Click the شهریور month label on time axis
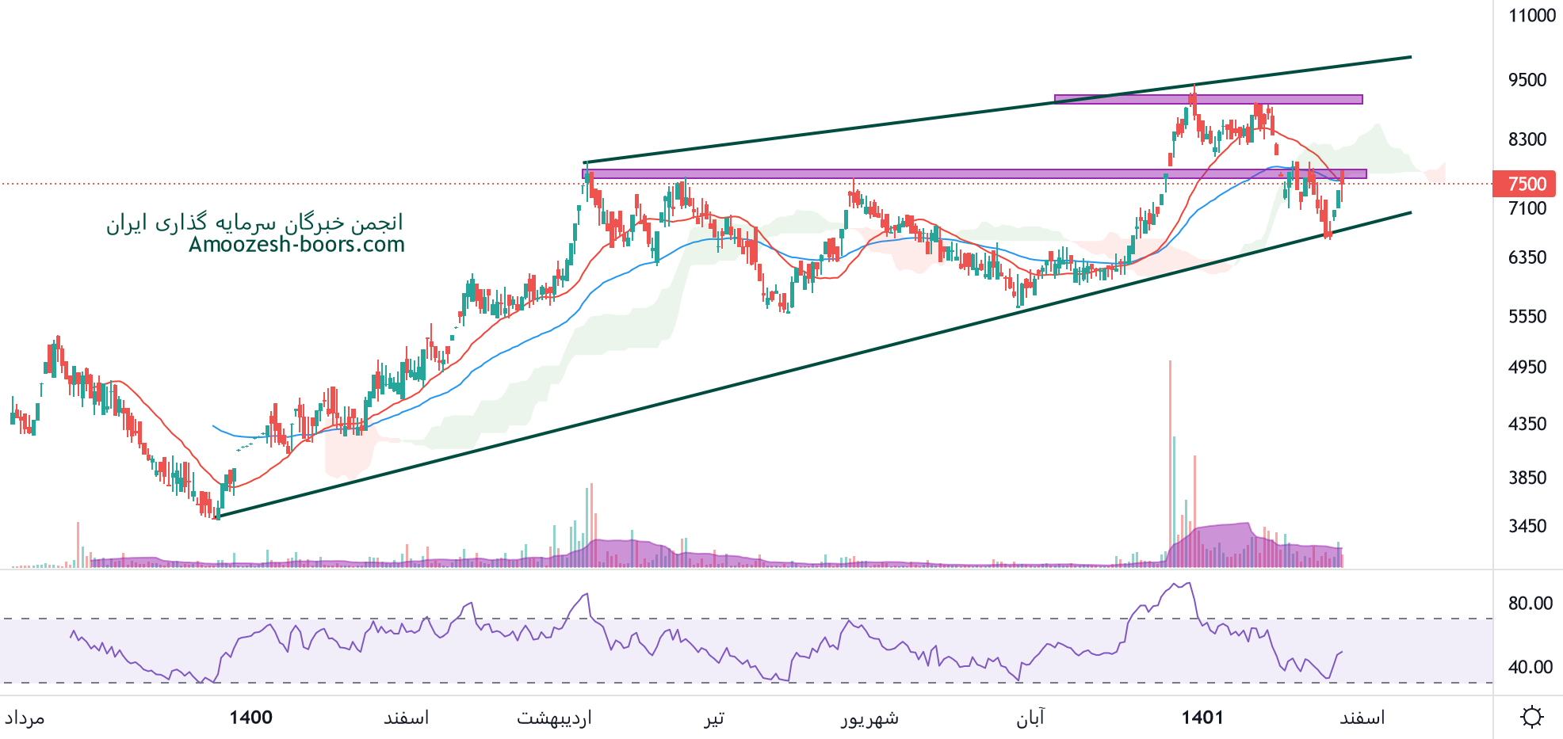The height and width of the screenshot is (739, 1563). pos(869,718)
